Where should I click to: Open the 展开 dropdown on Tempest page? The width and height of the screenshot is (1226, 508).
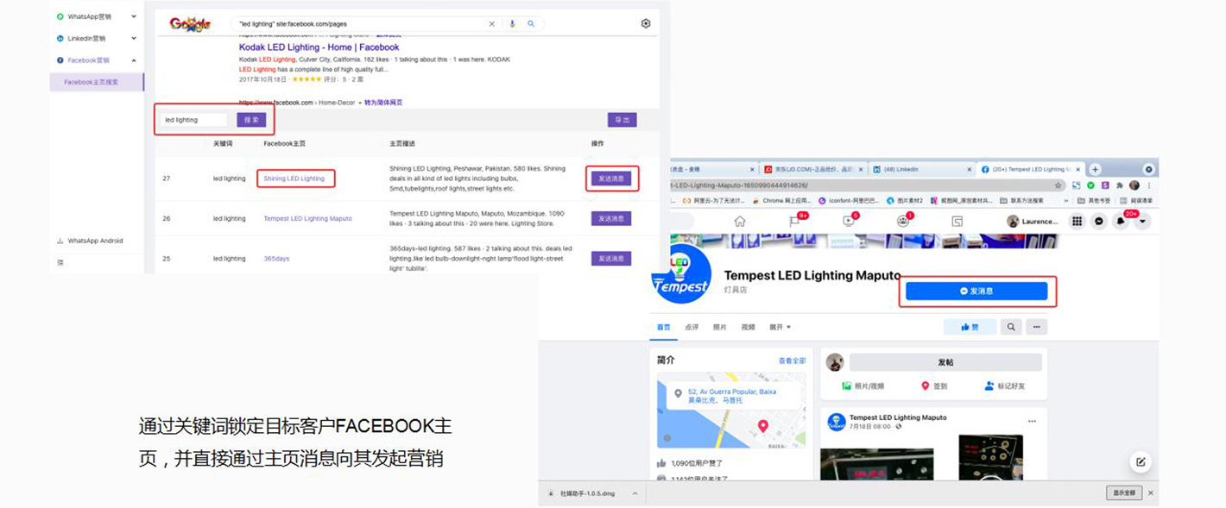779,327
